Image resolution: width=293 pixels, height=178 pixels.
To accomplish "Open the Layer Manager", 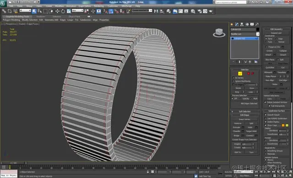I will click(x=168, y=11).
